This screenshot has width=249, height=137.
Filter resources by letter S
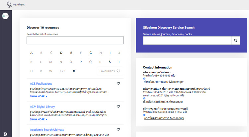point(110,62)
